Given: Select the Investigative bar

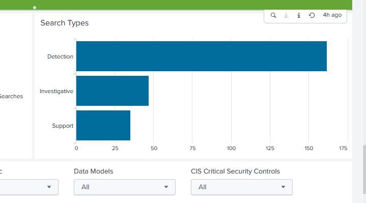Looking at the screenshot, I should click(112, 91).
